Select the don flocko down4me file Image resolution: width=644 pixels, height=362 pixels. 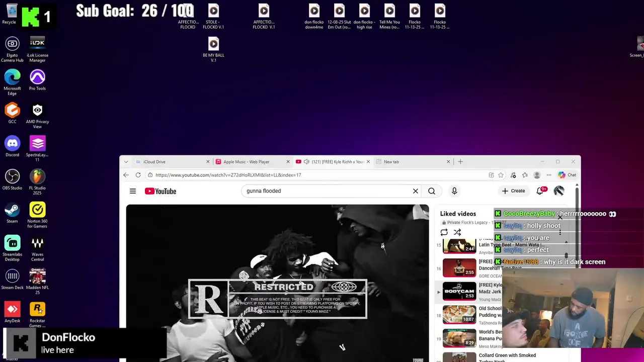pyautogui.click(x=314, y=16)
